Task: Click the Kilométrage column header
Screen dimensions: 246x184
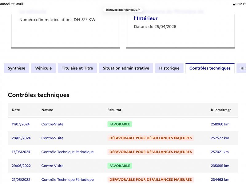Action: coord(221,110)
